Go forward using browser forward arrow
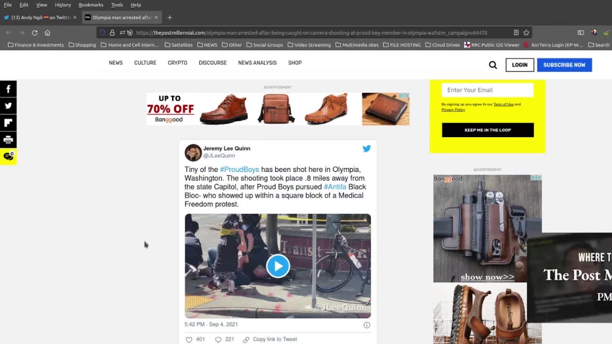The width and height of the screenshot is (612, 344). pyautogui.click(x=22, y=32)
